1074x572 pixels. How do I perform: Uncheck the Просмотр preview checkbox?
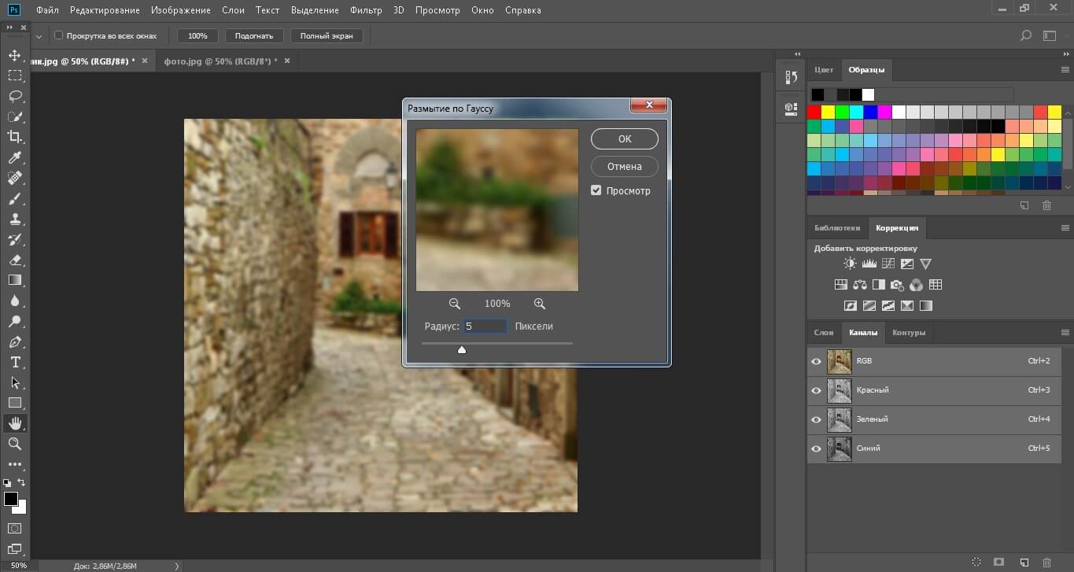(596, 190)
